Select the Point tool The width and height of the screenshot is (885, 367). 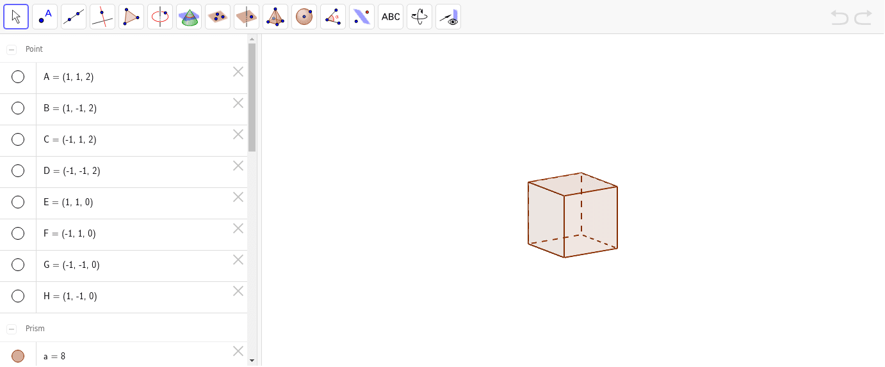45,17
